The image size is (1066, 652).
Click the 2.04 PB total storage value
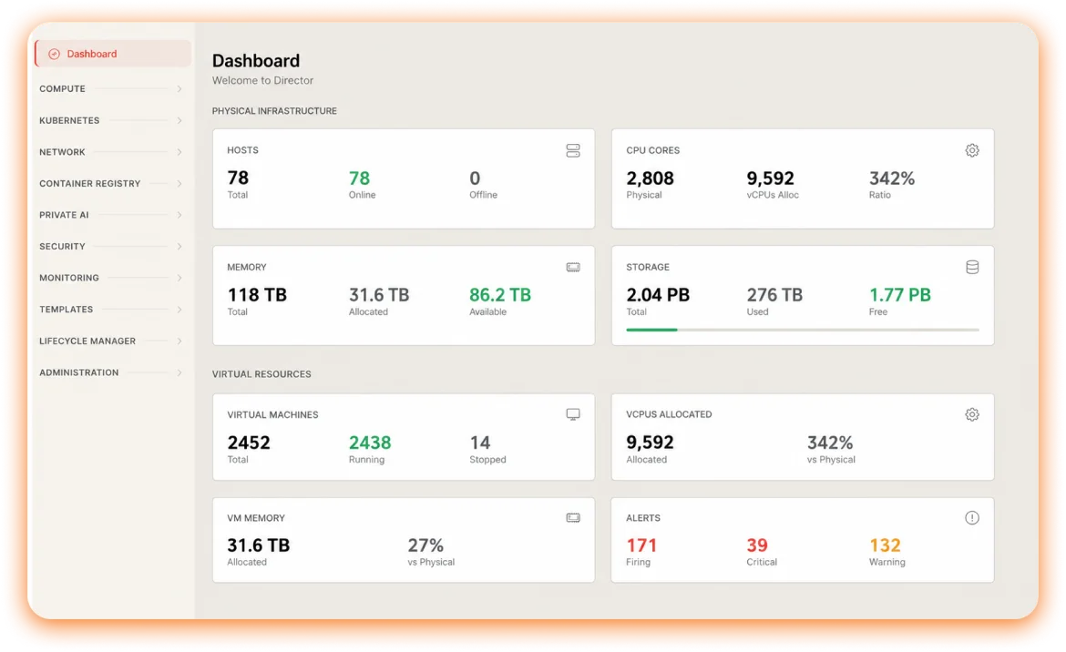pyautogui.click(x=658, y=295)
